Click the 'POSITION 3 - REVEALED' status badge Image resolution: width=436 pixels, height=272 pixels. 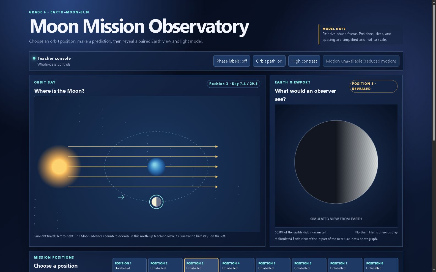373,86
